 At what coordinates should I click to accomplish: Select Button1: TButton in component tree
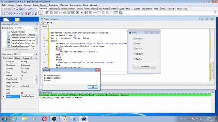pyautogui.click(x=18, y=32)
